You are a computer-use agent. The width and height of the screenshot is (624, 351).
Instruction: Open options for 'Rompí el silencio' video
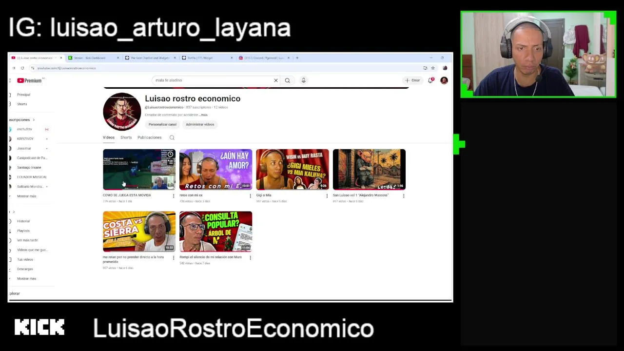point(250,258)
